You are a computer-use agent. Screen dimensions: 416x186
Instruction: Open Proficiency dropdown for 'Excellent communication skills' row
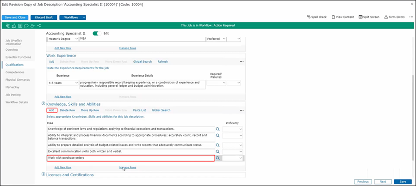tap(232, 151)
